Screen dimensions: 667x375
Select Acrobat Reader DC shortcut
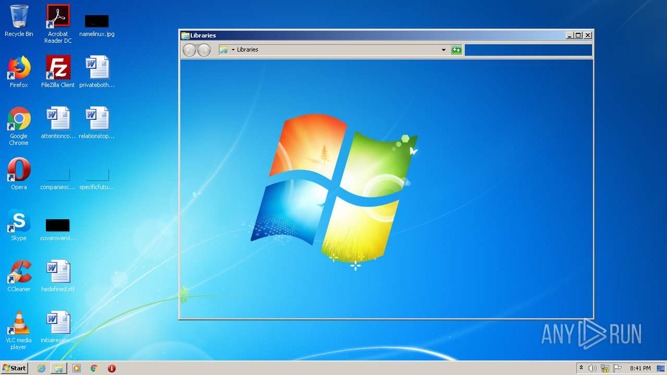pos(58,24)
